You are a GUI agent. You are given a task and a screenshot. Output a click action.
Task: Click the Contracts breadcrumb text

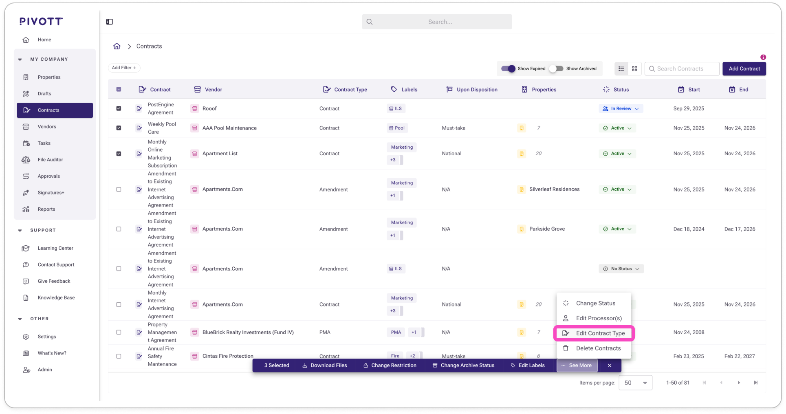[x=149, y=46]
